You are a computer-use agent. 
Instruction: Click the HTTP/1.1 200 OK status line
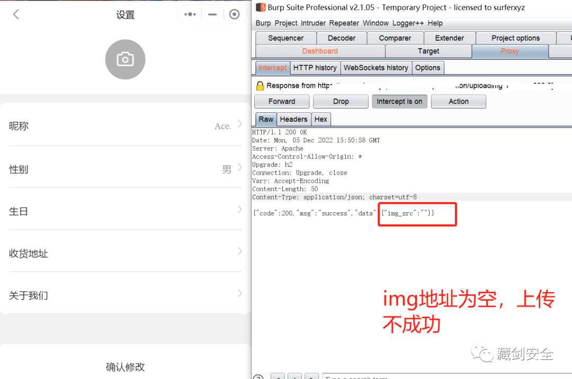pos(280,132)
